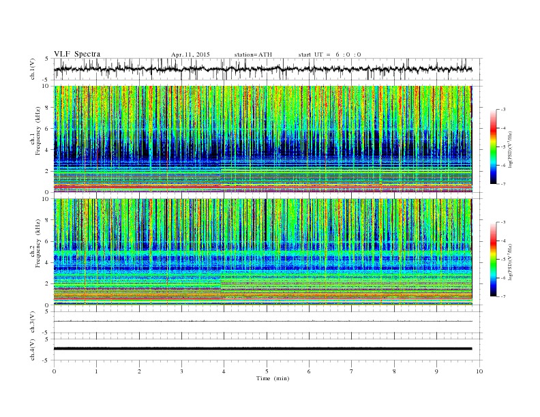540x417 pixels.
Task: Click the upper PSD color scale bar
Action: click(493, 146)
